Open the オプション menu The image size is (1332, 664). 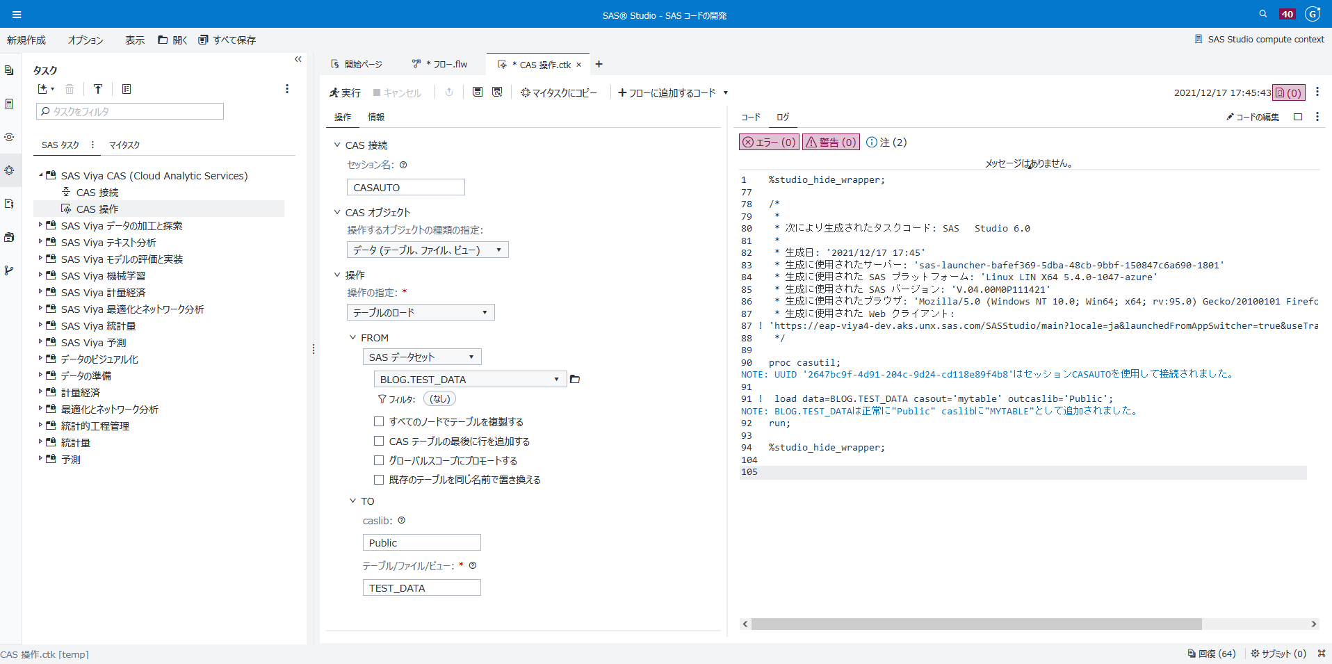coord(86,40)
